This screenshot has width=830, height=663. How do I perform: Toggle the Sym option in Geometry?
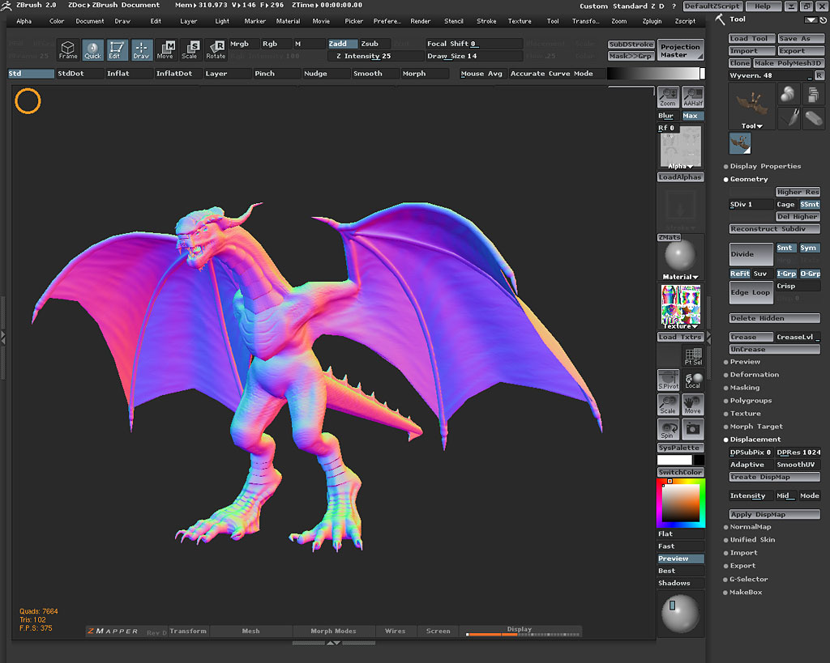pos(808,248)
